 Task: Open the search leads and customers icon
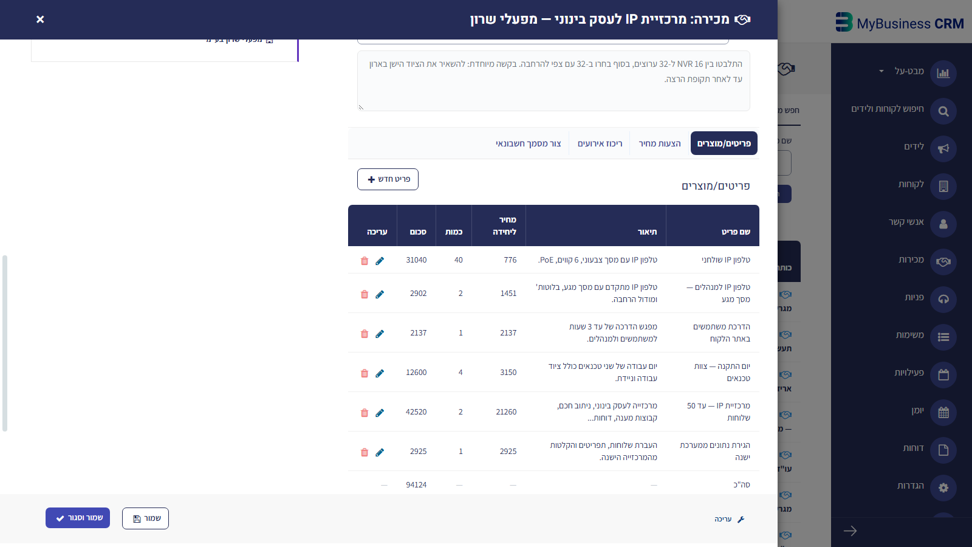click(943, 111)
